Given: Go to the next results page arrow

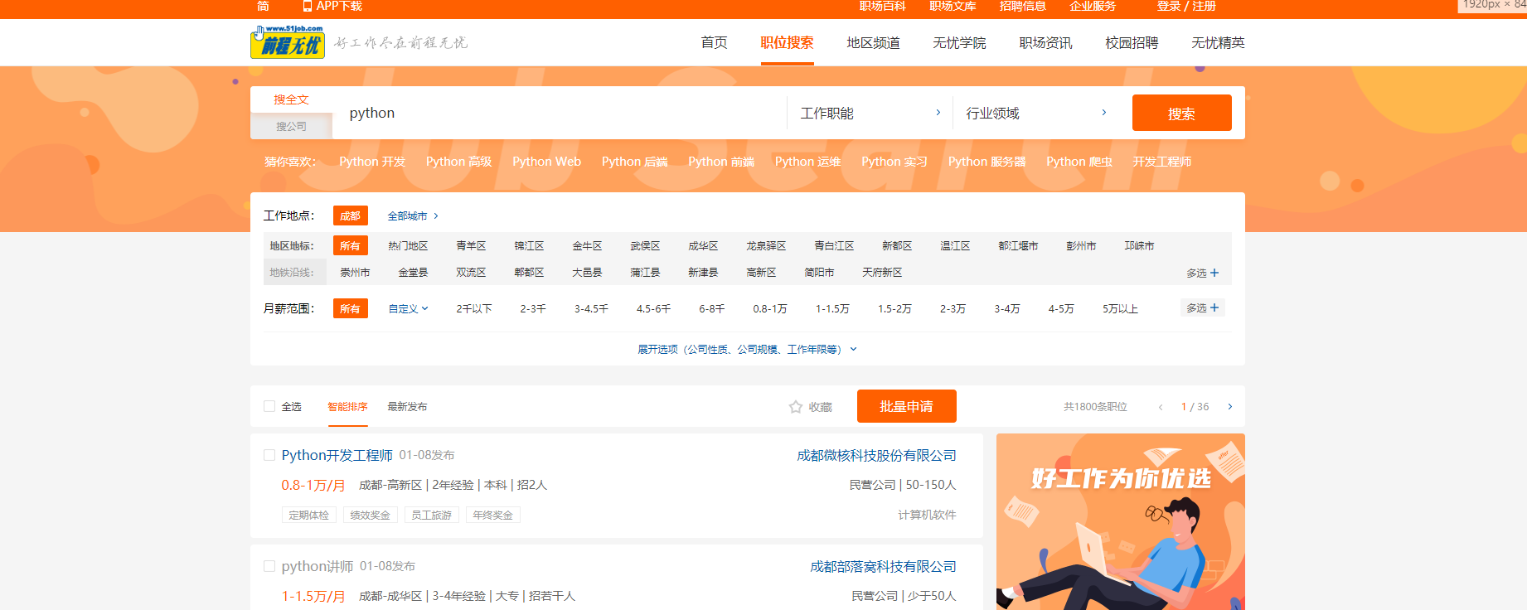Looking at the screenshot, I should coord(1230,407).
